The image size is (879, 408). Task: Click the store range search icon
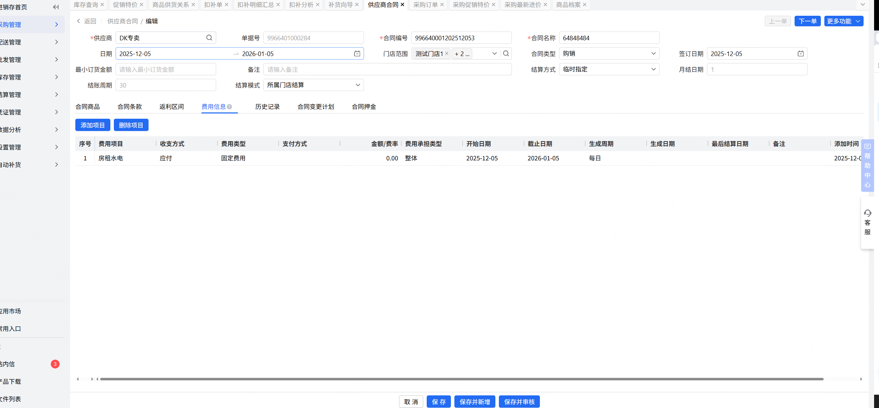click(x=506, y=54)
